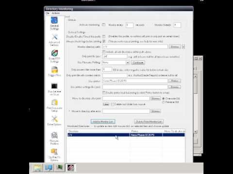Click the Delete From Monitor List button
The image size is (233, 174).
click(x=149, y=121)
